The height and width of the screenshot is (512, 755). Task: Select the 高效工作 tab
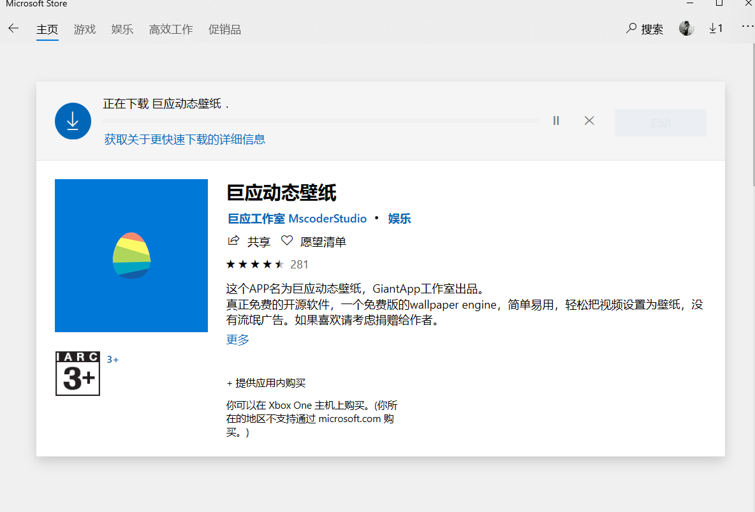171,29
